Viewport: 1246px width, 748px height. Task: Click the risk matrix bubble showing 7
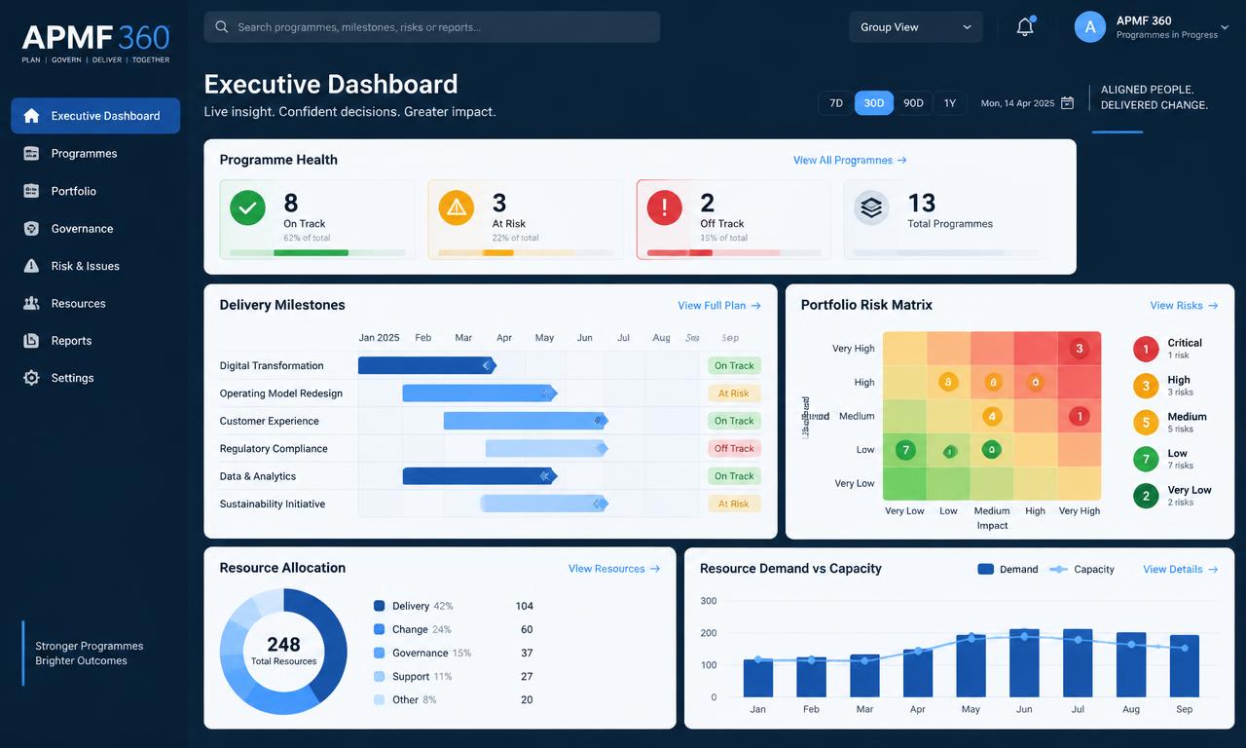(x=906, y=450)
